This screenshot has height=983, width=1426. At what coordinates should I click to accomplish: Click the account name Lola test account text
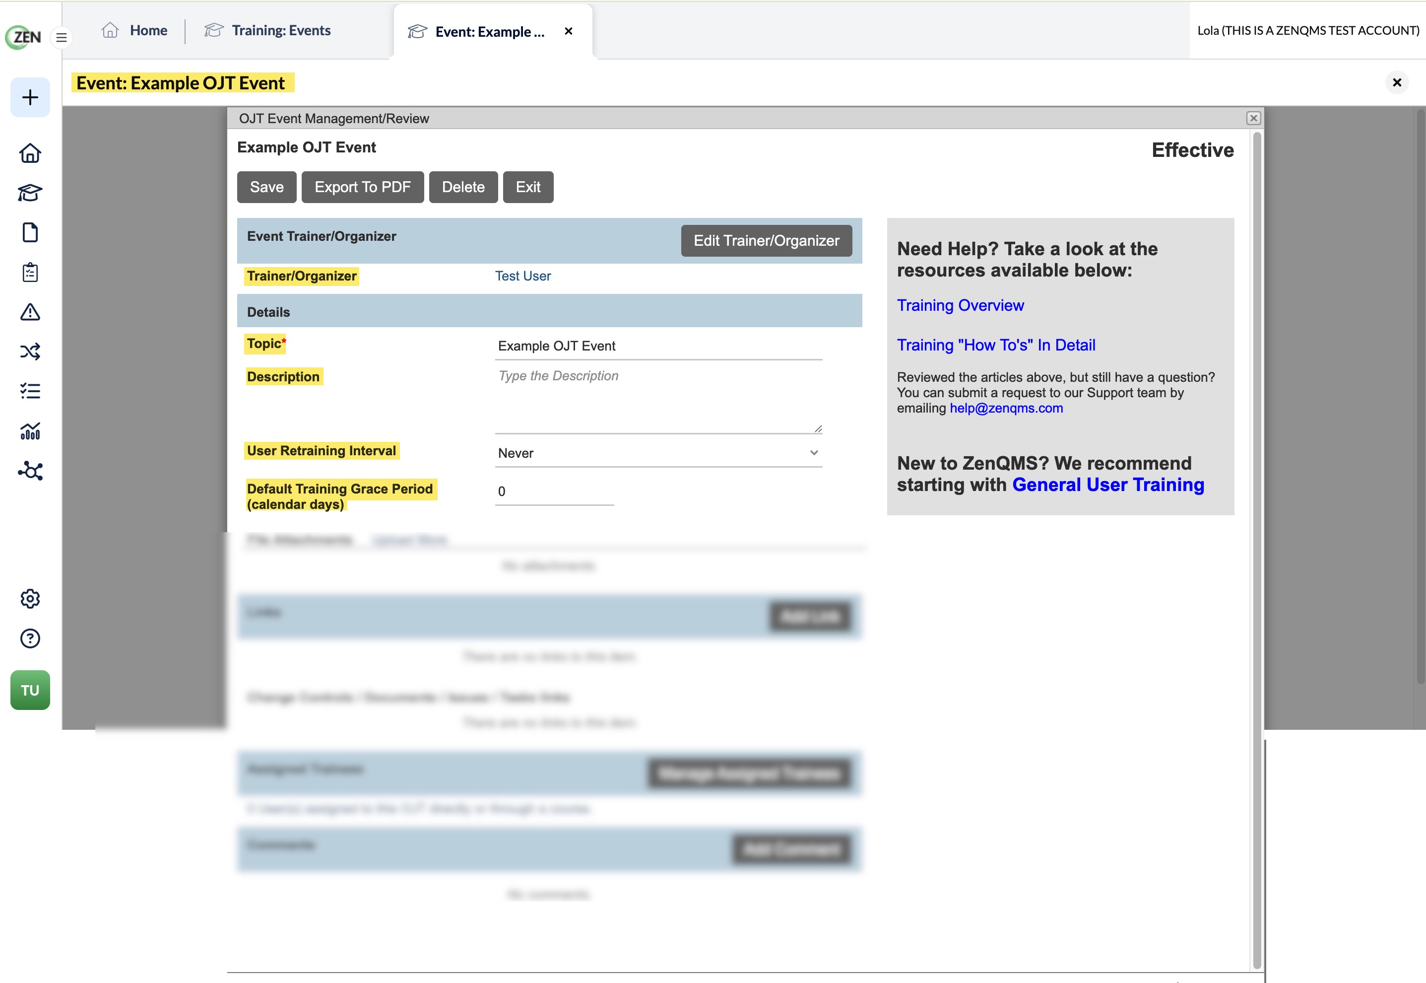[1308, 30]
